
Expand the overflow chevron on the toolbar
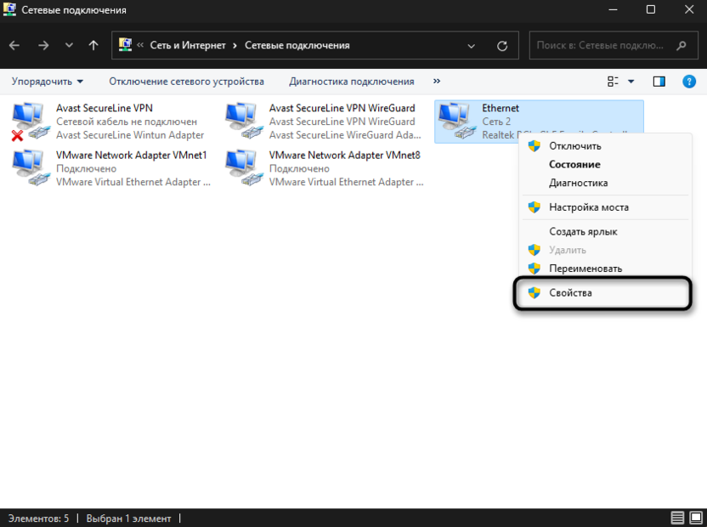point(436,82)
